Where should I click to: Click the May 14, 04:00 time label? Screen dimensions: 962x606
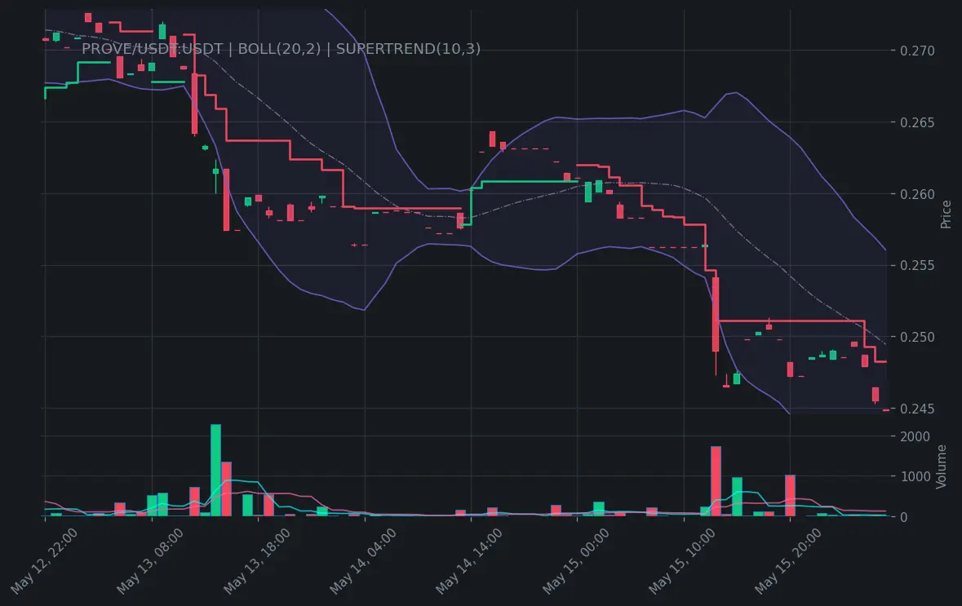click(363, 561)
